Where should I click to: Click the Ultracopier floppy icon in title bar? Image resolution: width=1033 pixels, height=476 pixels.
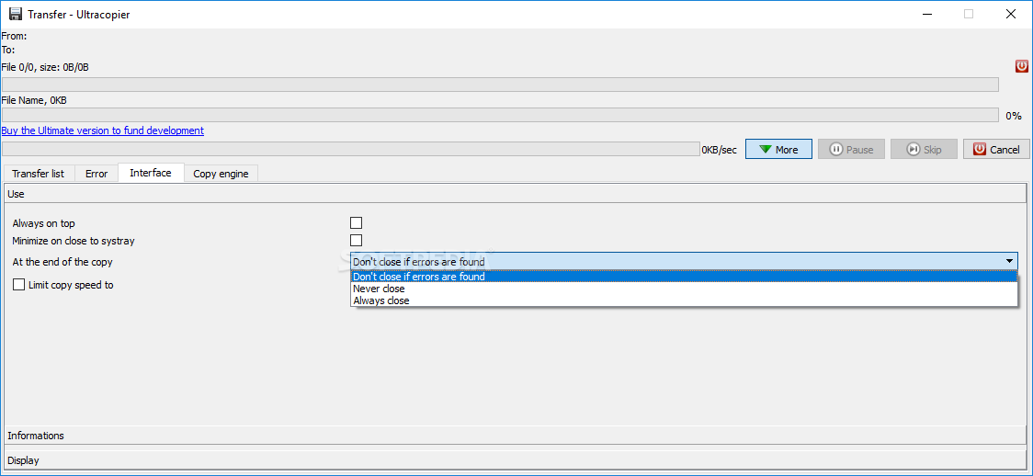coord(16,14)
